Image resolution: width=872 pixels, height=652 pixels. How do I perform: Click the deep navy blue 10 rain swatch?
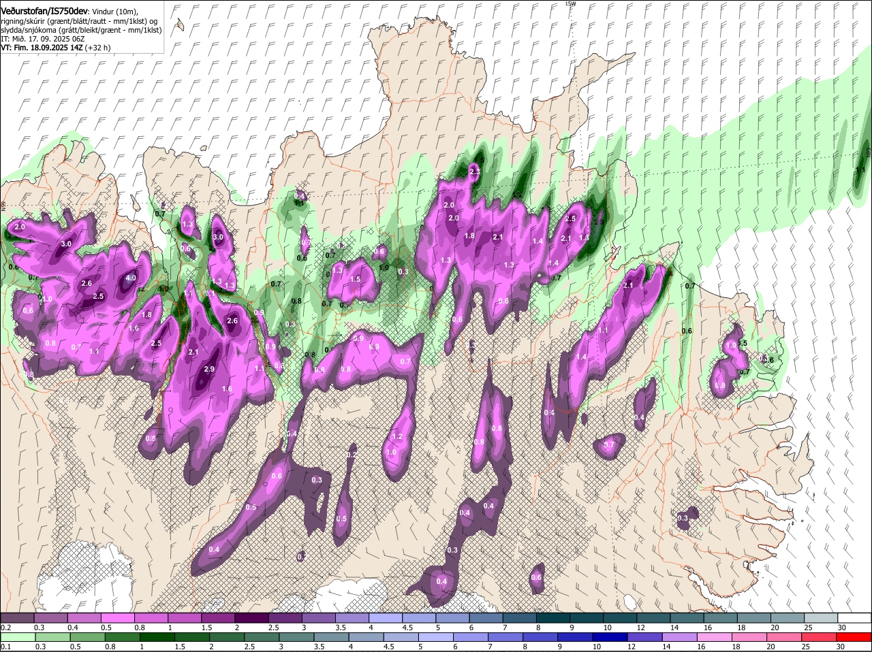tap(610, 637)
